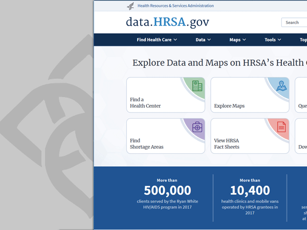The image size is (307, 230).
Task: Click into the Search field
Action: pyautogui.click(x=294, y=22)
